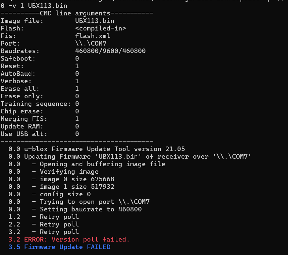
Task: Click the 'Erase all:' value 1
Action: [77, 89]
